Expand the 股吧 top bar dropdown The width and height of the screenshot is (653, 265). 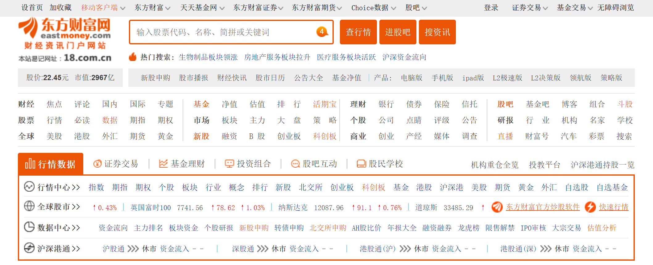coord(424,8)
